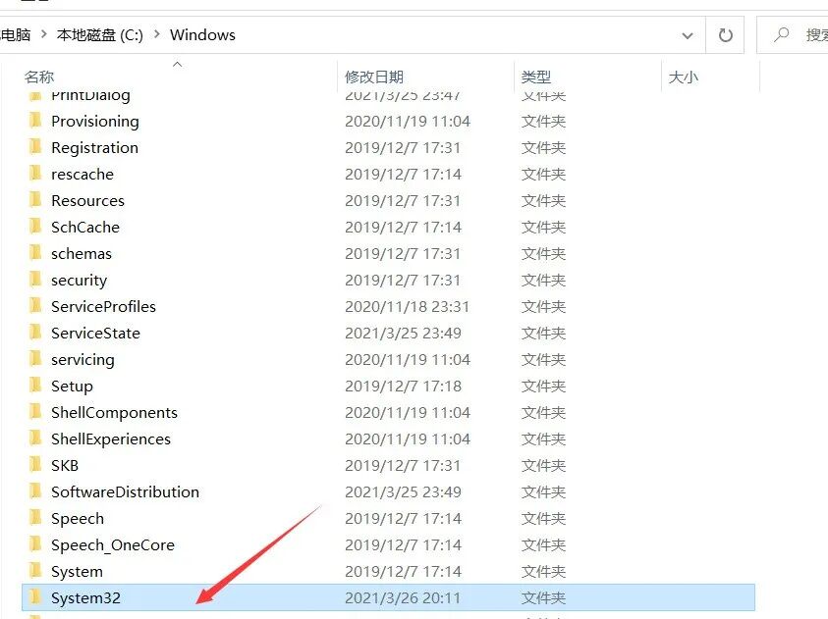Select the Speech_OneCore folder name
The image size is (828, 619).
point(113,545)
